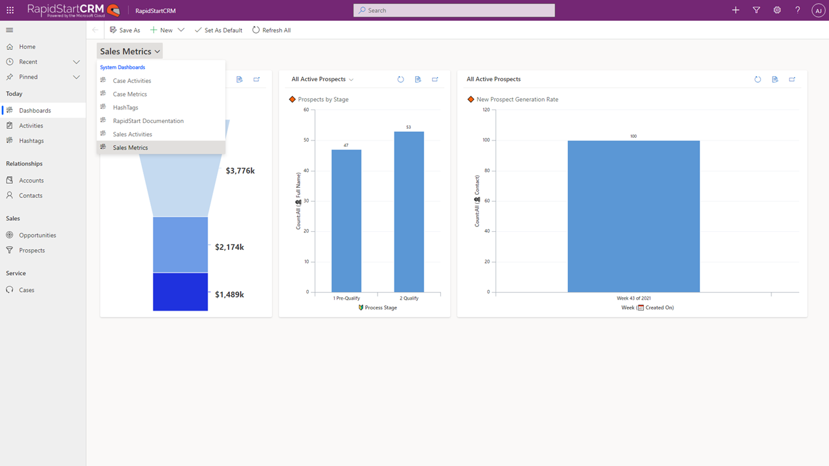Viewport: 829px width, 466px height.
Task: Click Refresh All on the command bar
Action: tap(271, 30)
